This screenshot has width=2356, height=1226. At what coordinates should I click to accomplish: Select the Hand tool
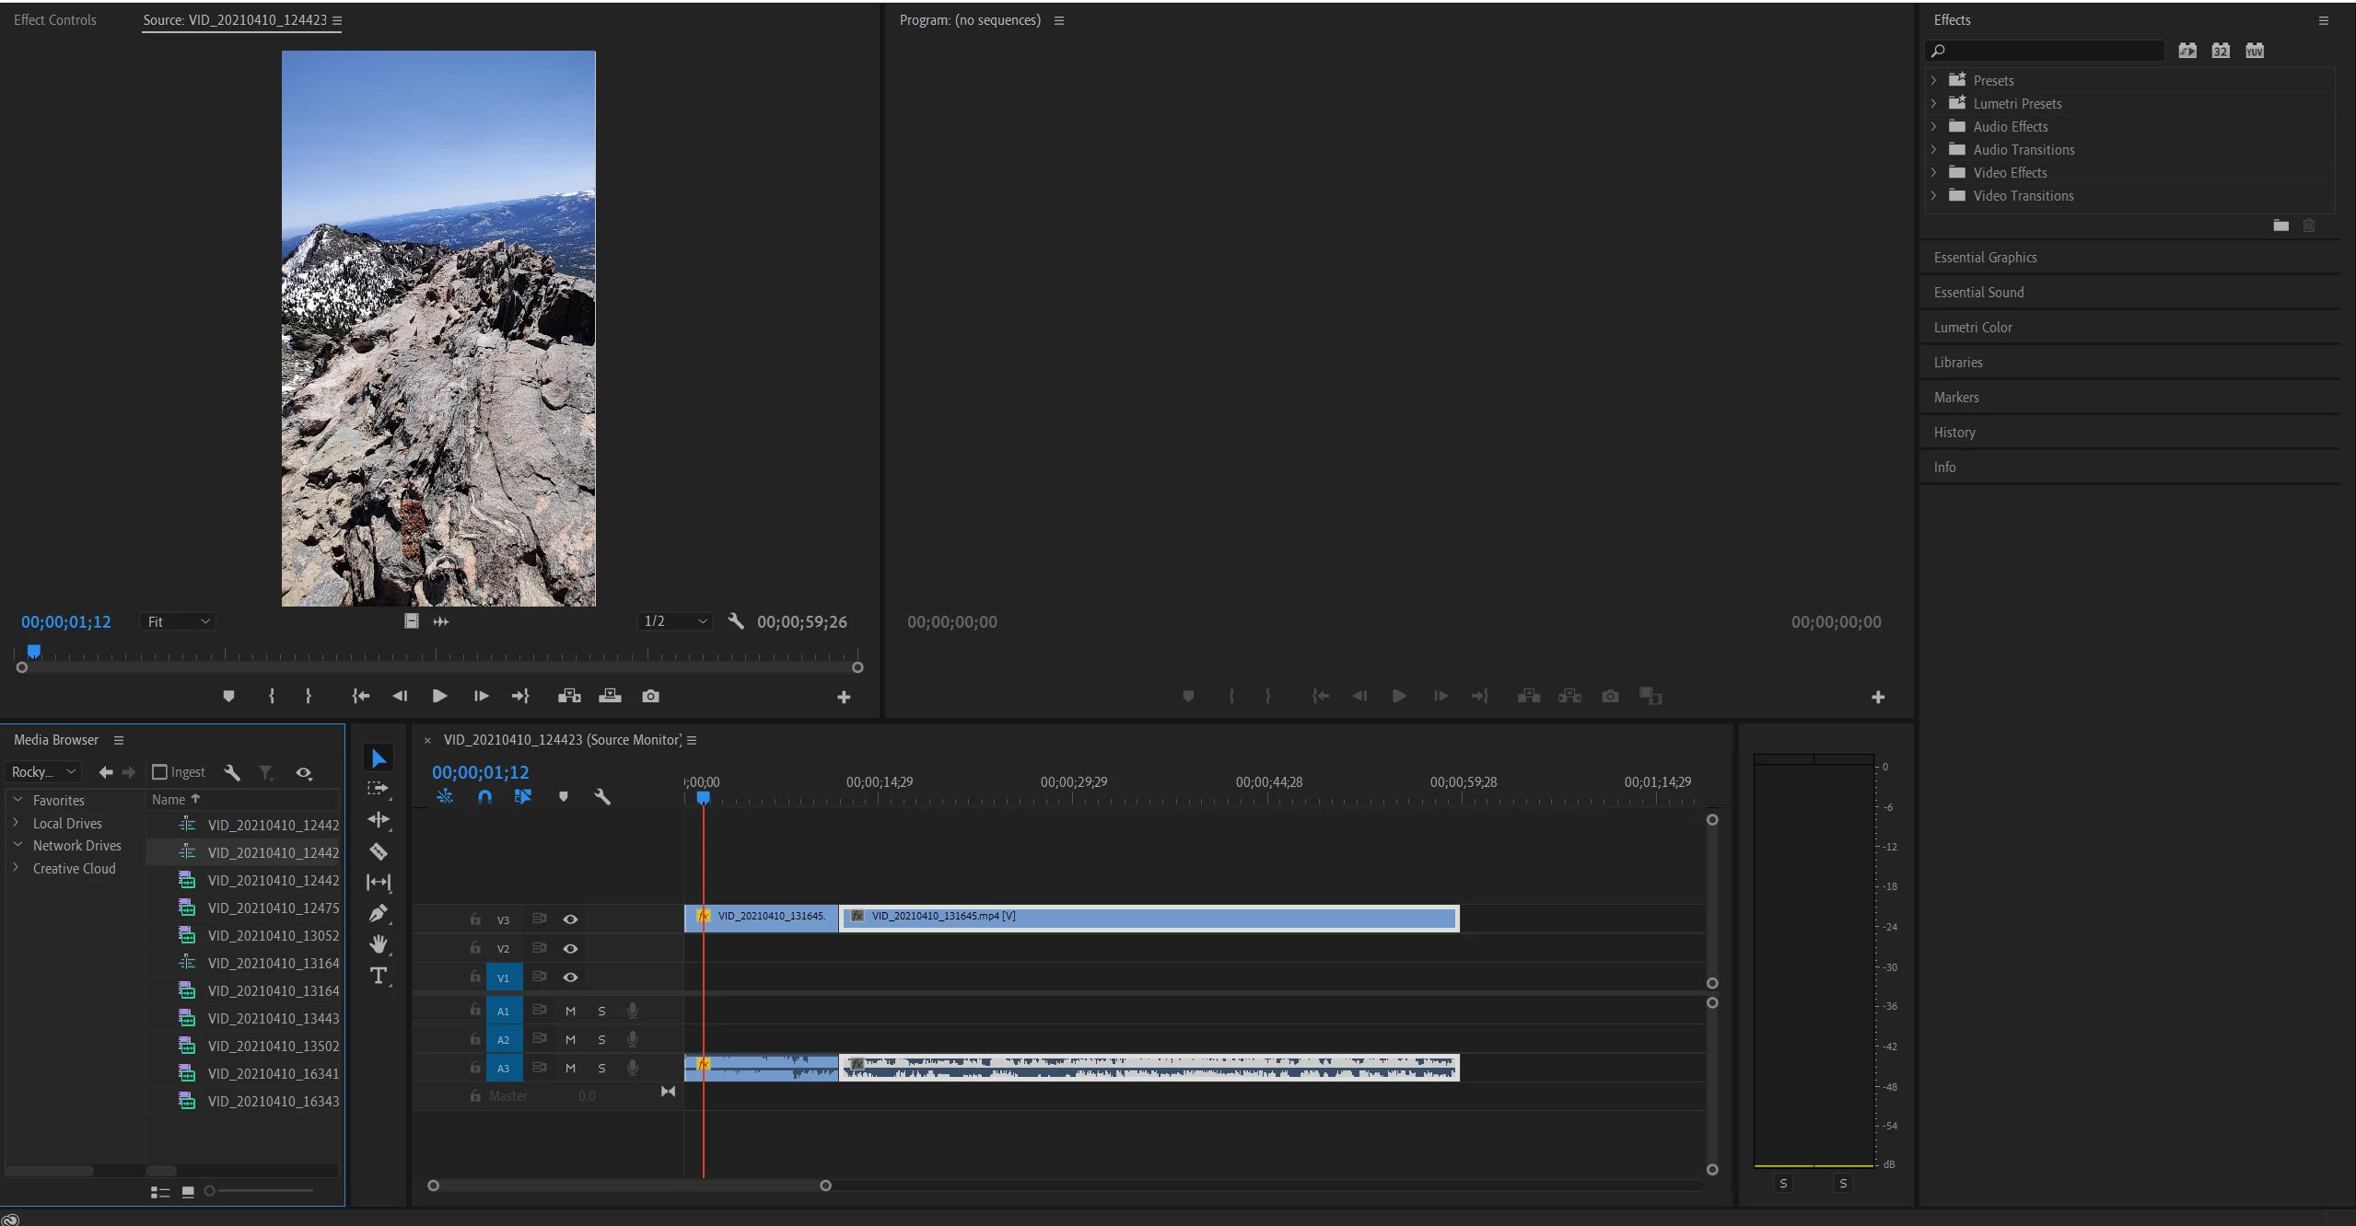coord(378,944)
